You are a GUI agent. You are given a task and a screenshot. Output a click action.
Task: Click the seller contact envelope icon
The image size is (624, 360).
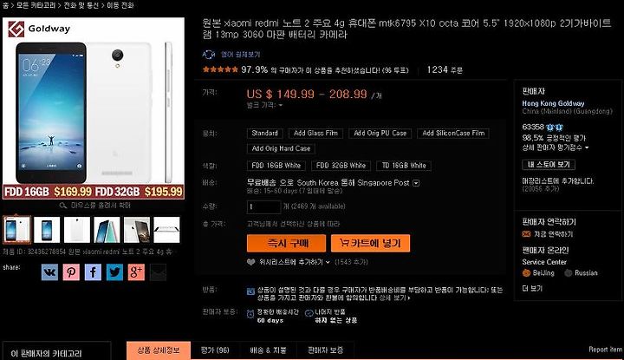pyautogui.click(x=526, y=234)
